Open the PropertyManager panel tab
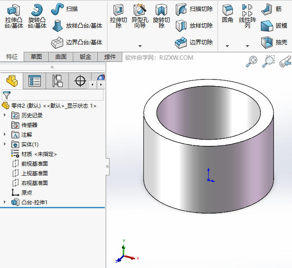The width and height of the screenshot is (292, 268). [x=35, y=81]
